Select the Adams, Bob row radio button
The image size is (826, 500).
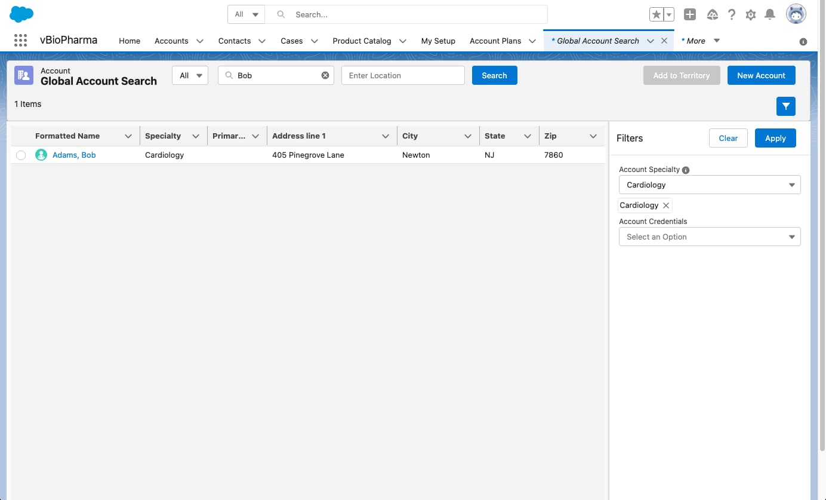point(21,155)
